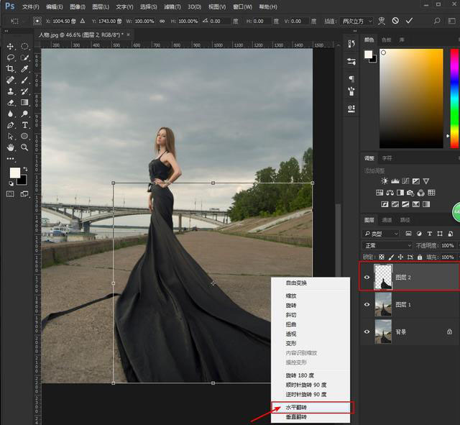Select the Gradient tool
This screenshot has width=460, height=425.
point(24,102)
